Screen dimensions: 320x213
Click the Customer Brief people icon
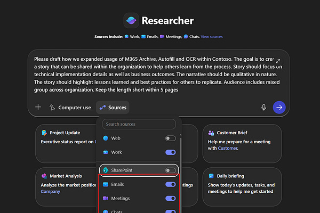pos(211,133)
